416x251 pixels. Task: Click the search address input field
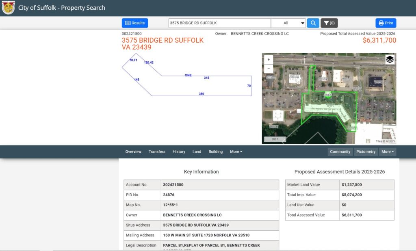220,23
